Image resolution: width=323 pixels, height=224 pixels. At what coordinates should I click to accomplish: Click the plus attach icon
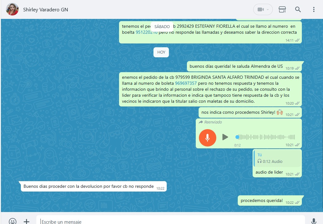[27, 221]
